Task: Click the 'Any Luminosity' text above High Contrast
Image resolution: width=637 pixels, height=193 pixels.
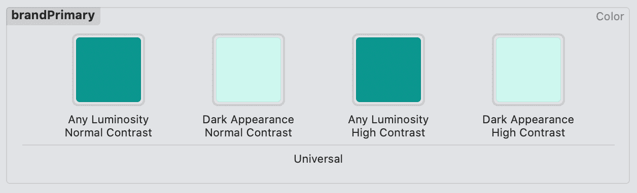Action: [388, 120]
